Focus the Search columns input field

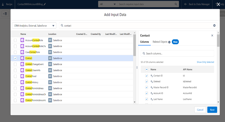(x=177, y=53)
